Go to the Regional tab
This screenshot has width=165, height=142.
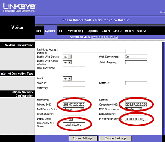(92, 31)
